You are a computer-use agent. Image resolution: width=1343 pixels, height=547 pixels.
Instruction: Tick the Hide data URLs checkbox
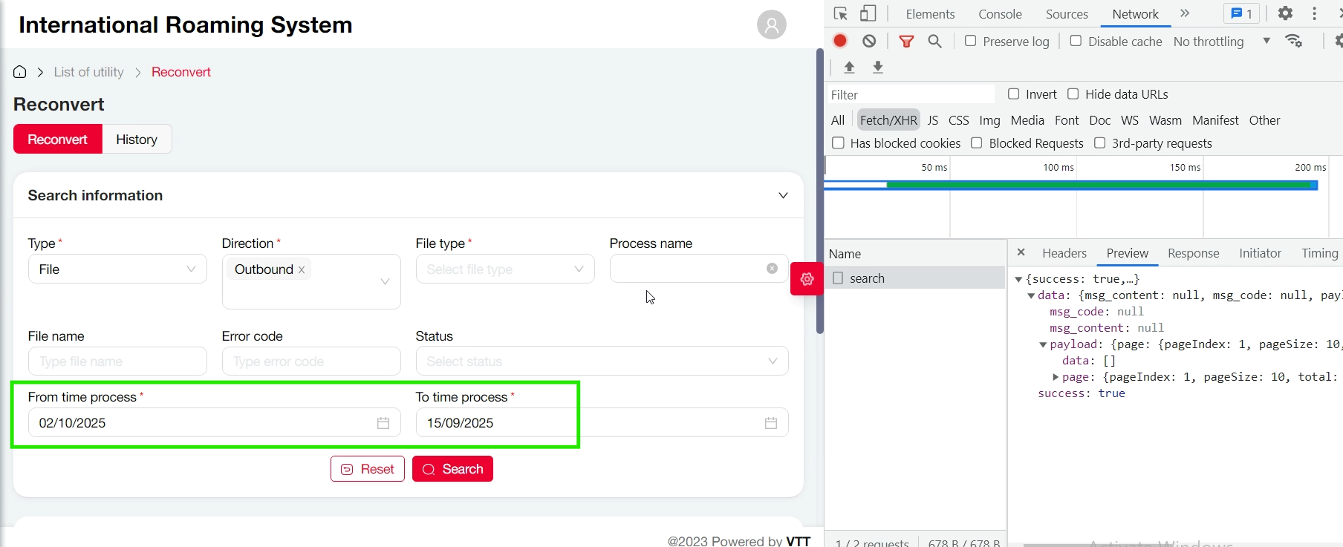(1073, 94)
